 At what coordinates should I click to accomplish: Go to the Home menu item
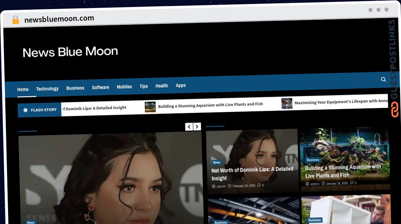coord(23,89)
